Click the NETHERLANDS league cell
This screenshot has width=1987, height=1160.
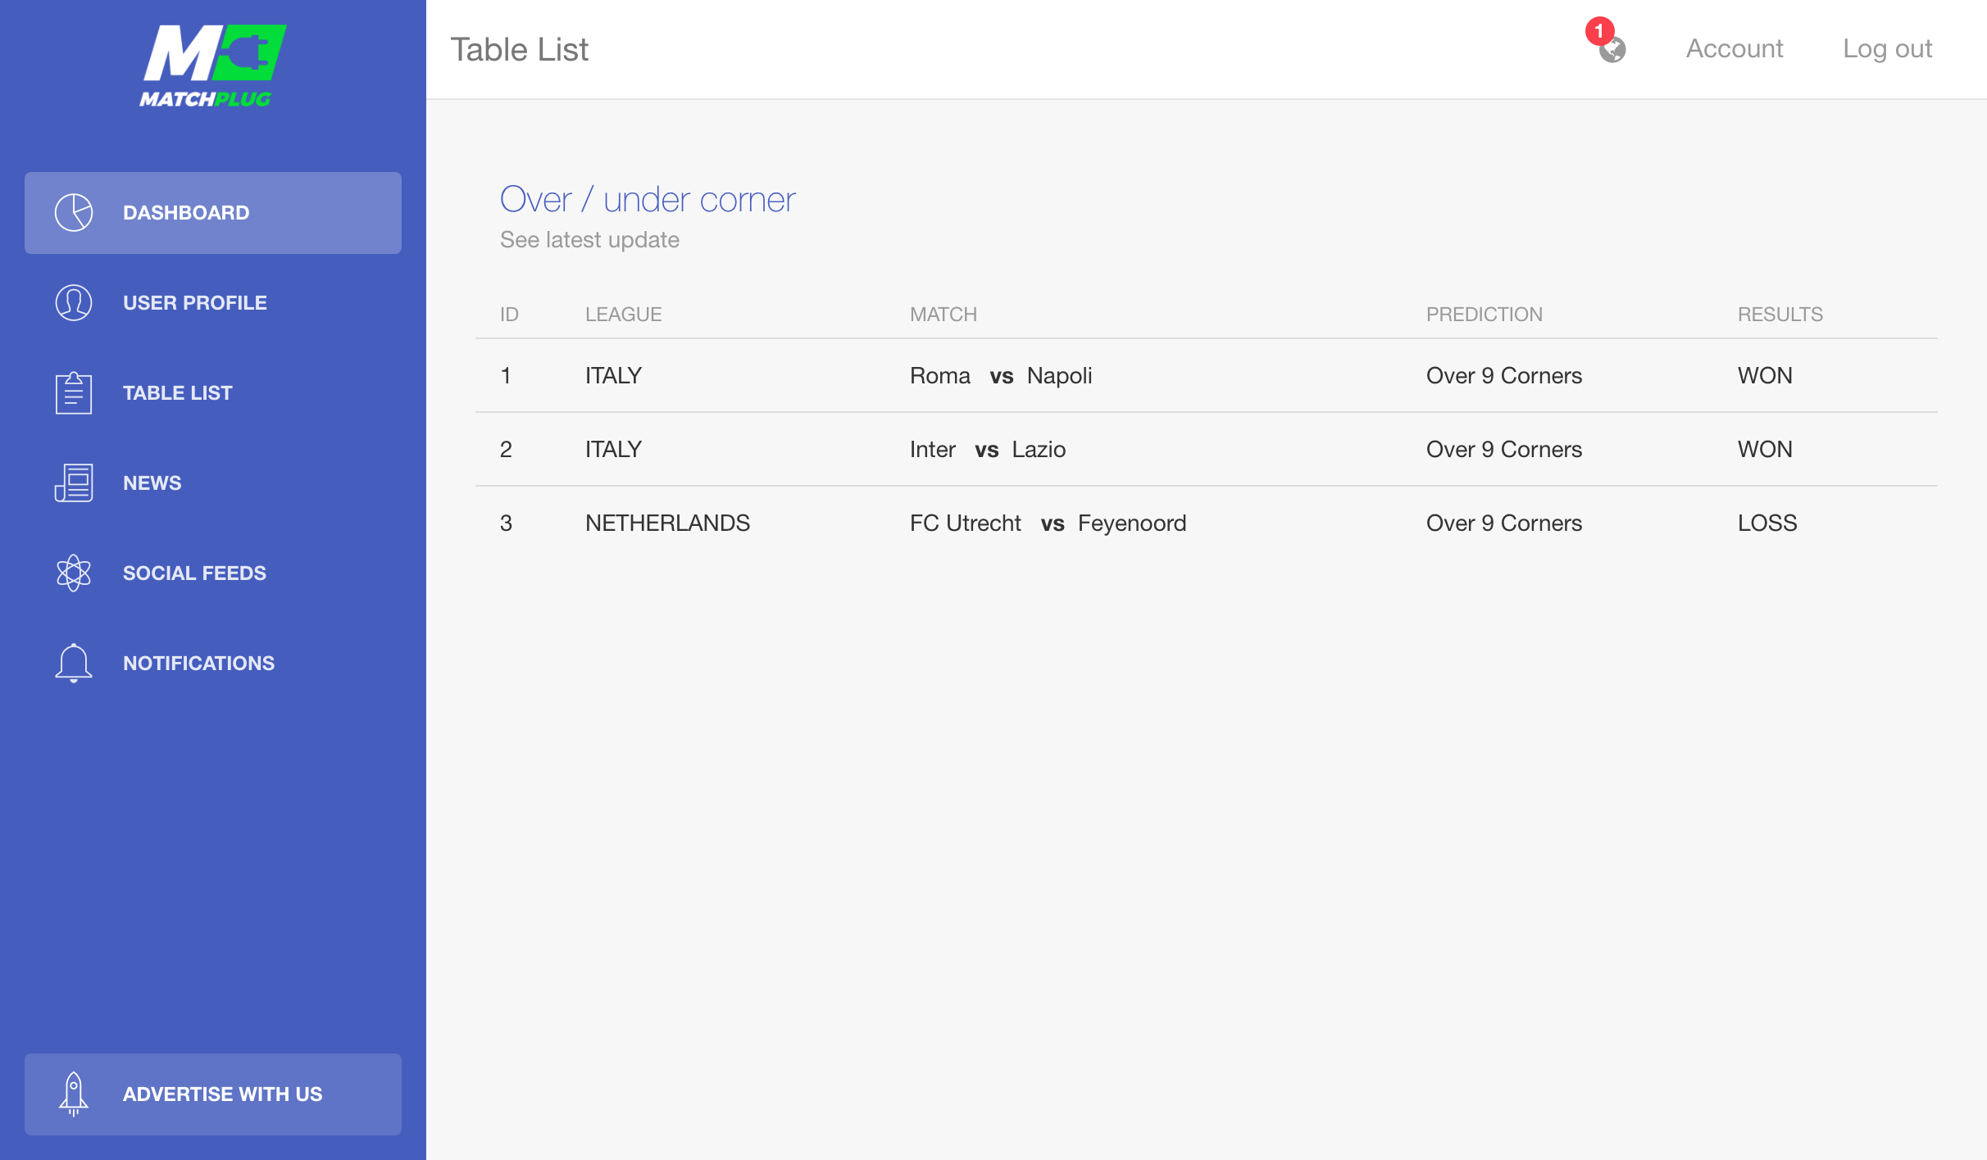(667, 523)
